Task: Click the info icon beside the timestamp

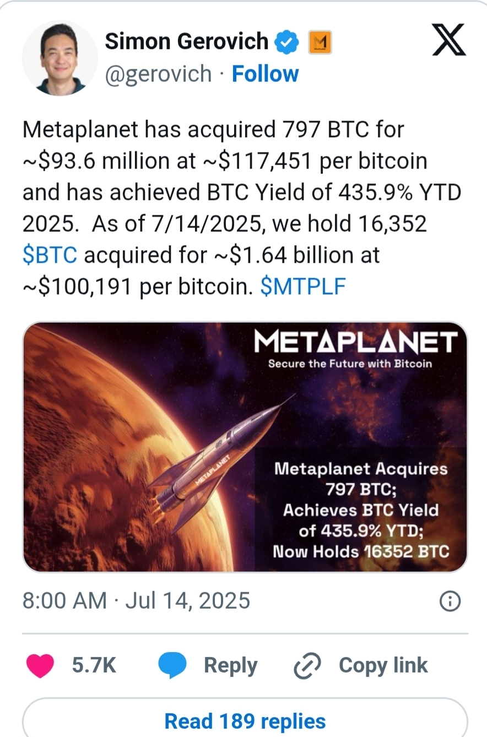Action: point(450,601)
